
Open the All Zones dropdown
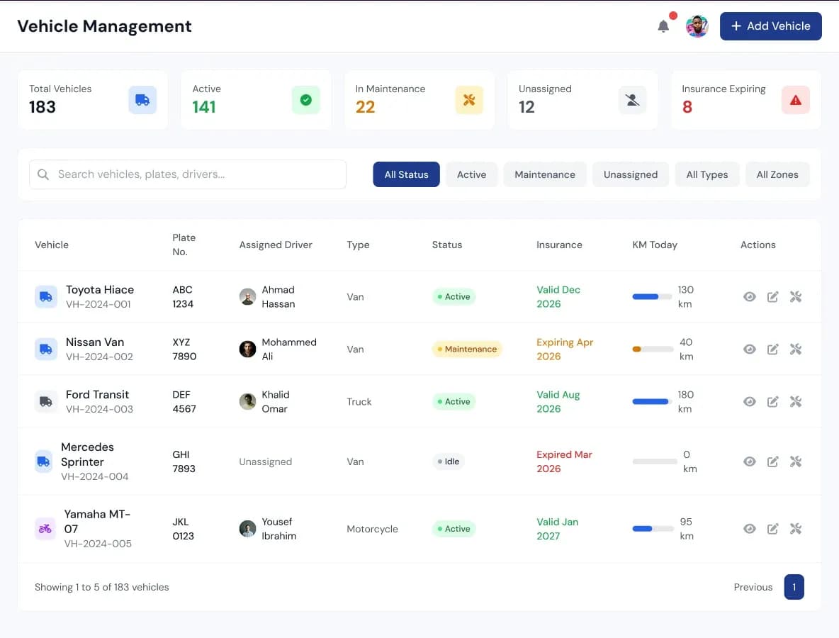pyautogui.click(x=777, y=174)
